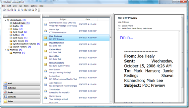Viewport: 189px width, 108px height.
Task: Click the Deleted Mails folder icon
Action: (11, 23)
